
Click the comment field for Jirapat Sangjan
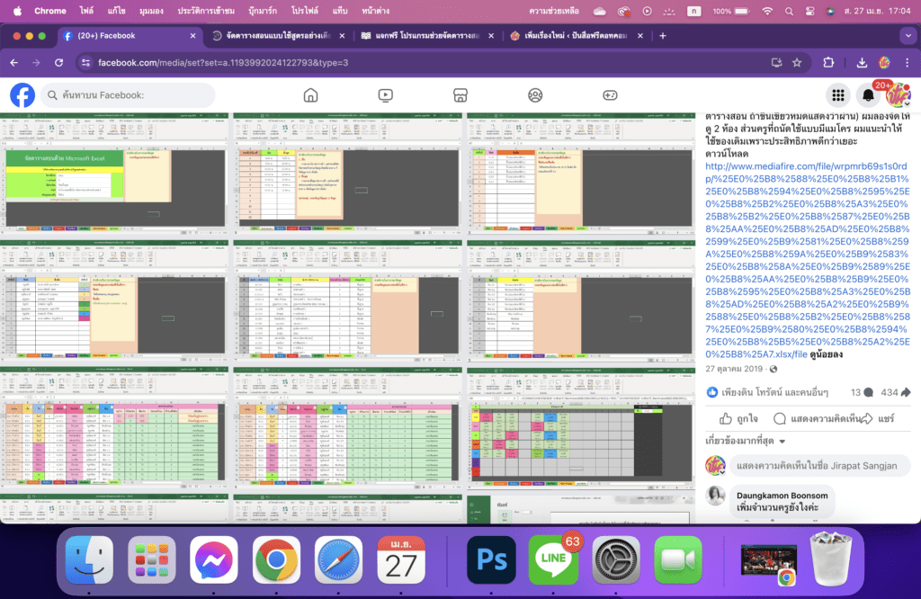(x=820, y=466)
